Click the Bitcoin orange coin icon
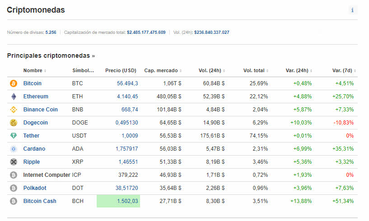This screenshot has height=221, width=369. pos(13,83)
